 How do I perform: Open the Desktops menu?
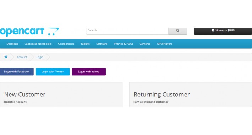(x=12, y=44)
